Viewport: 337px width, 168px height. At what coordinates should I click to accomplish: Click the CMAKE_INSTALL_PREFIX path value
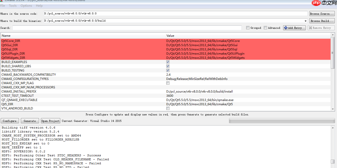199,91
